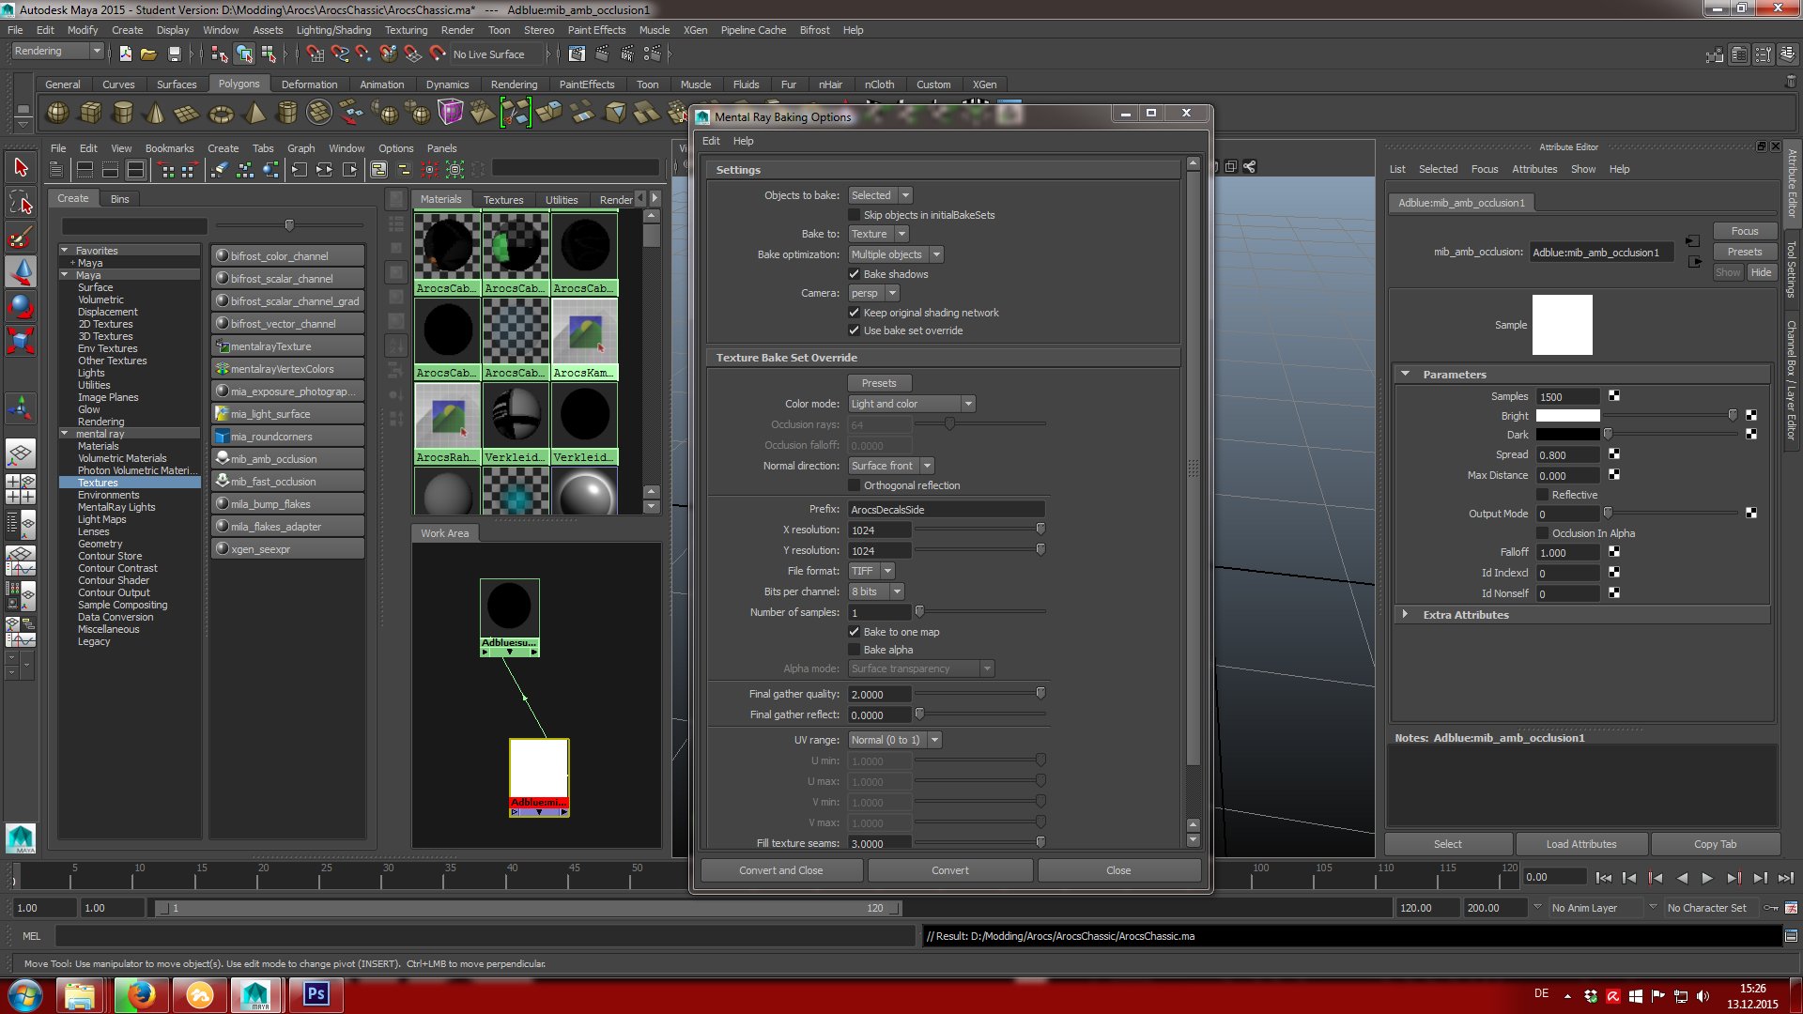Click the polygon cube shelf icon
The height and width of the screenshot is (1014, 1803).
91,114
